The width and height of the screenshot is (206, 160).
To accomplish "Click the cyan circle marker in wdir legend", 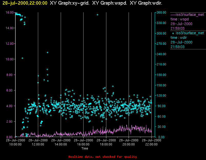I will [x=173, y=33].
